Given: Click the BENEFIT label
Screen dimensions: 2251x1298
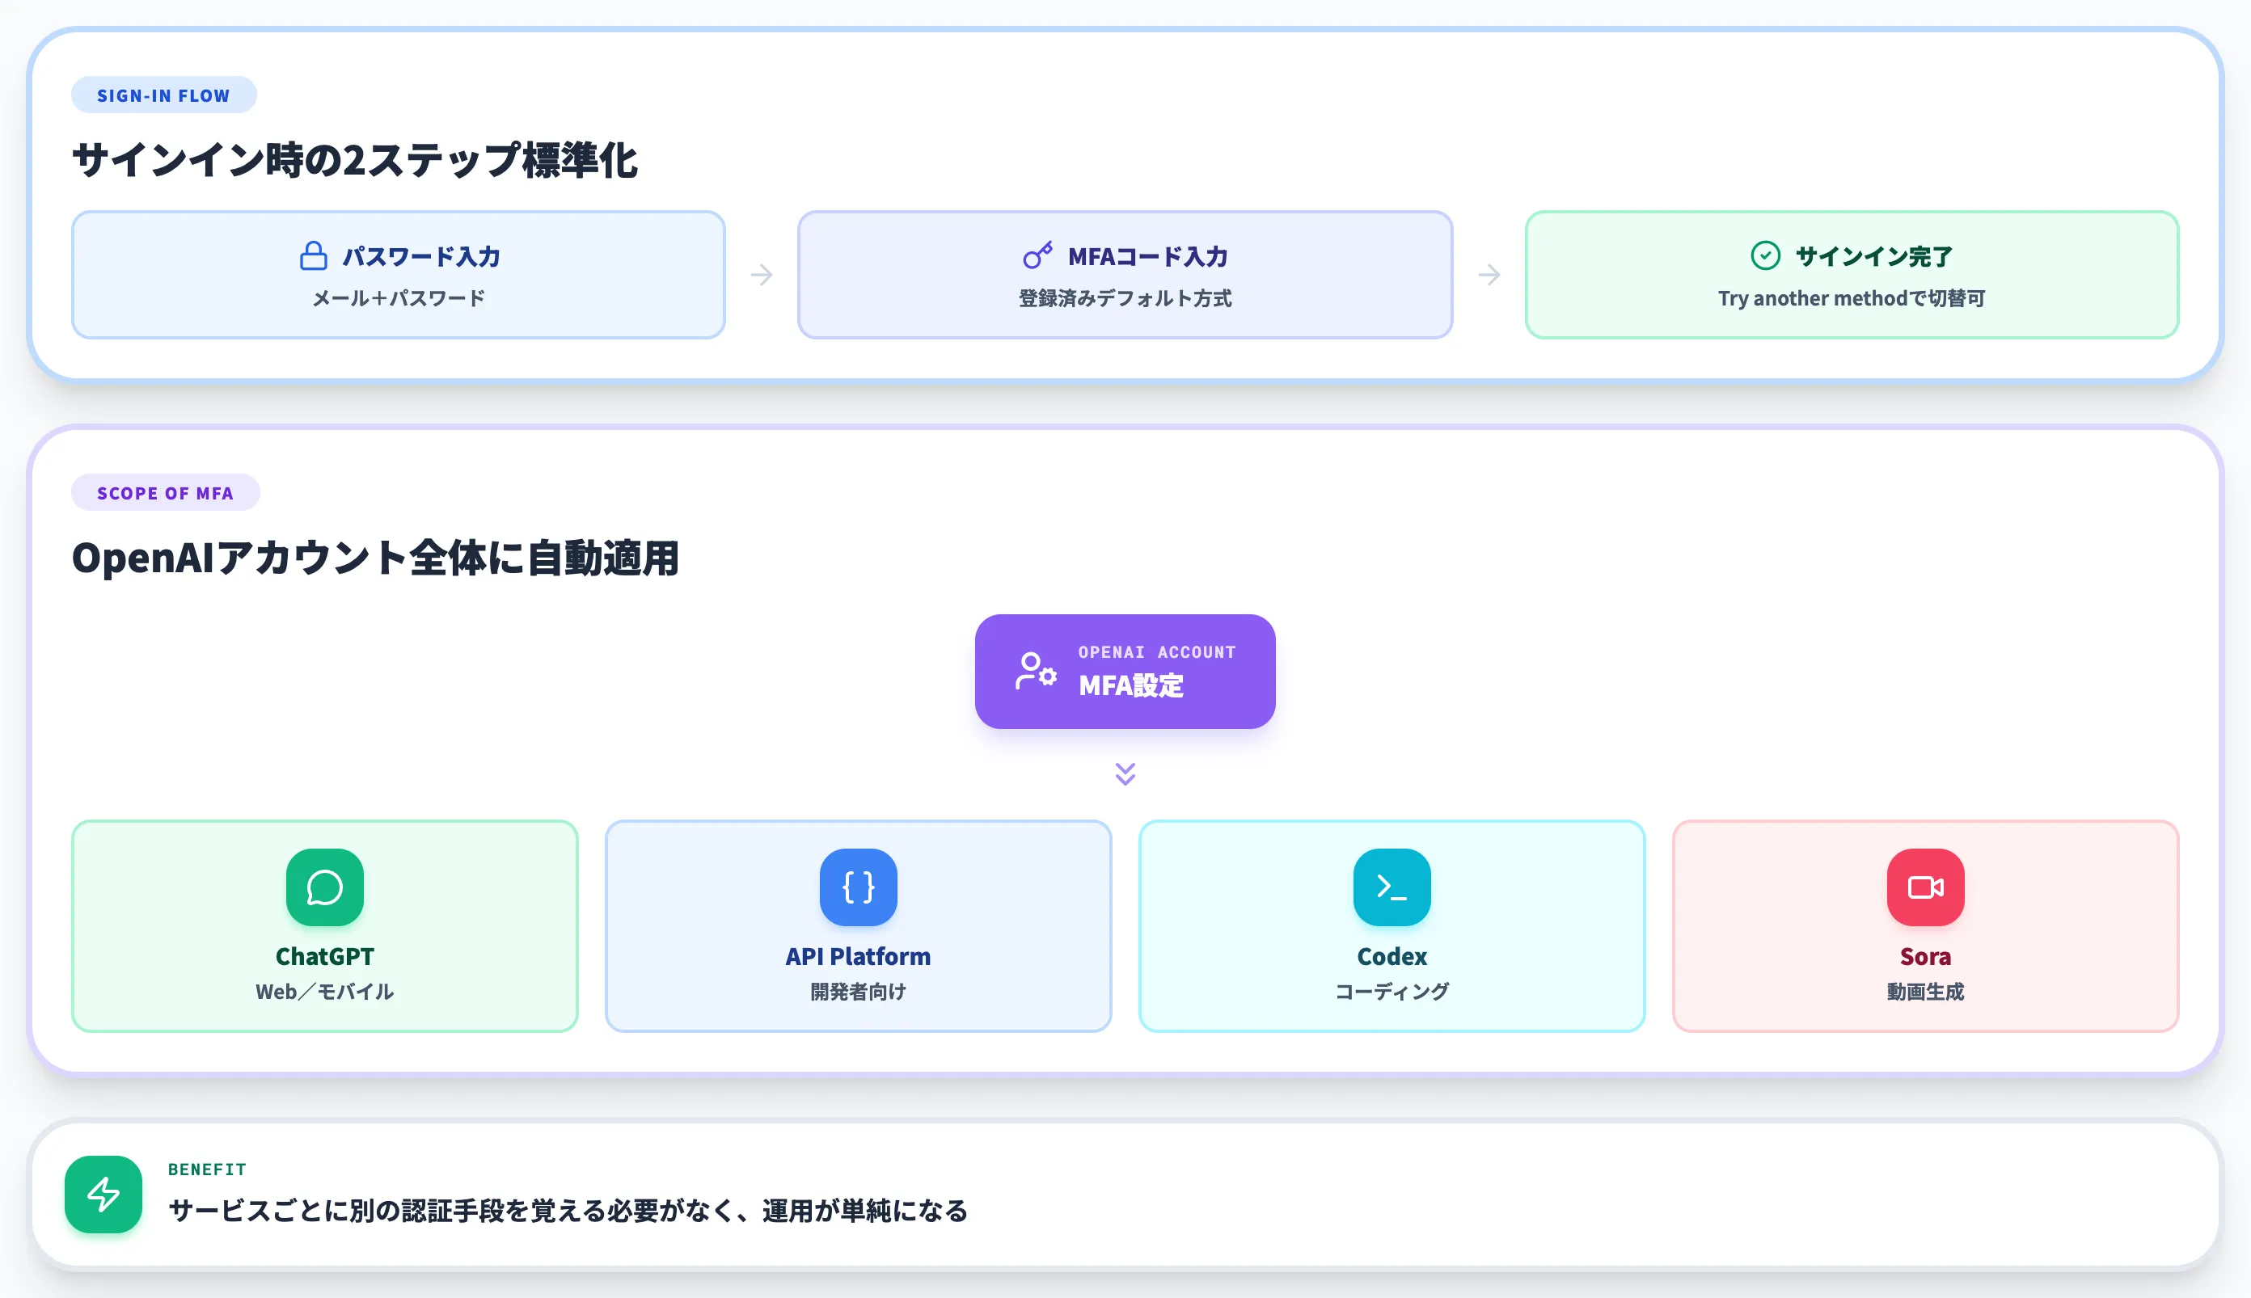Looking at the screenshot, I should pyautogui.click(x=207, y=1169).
